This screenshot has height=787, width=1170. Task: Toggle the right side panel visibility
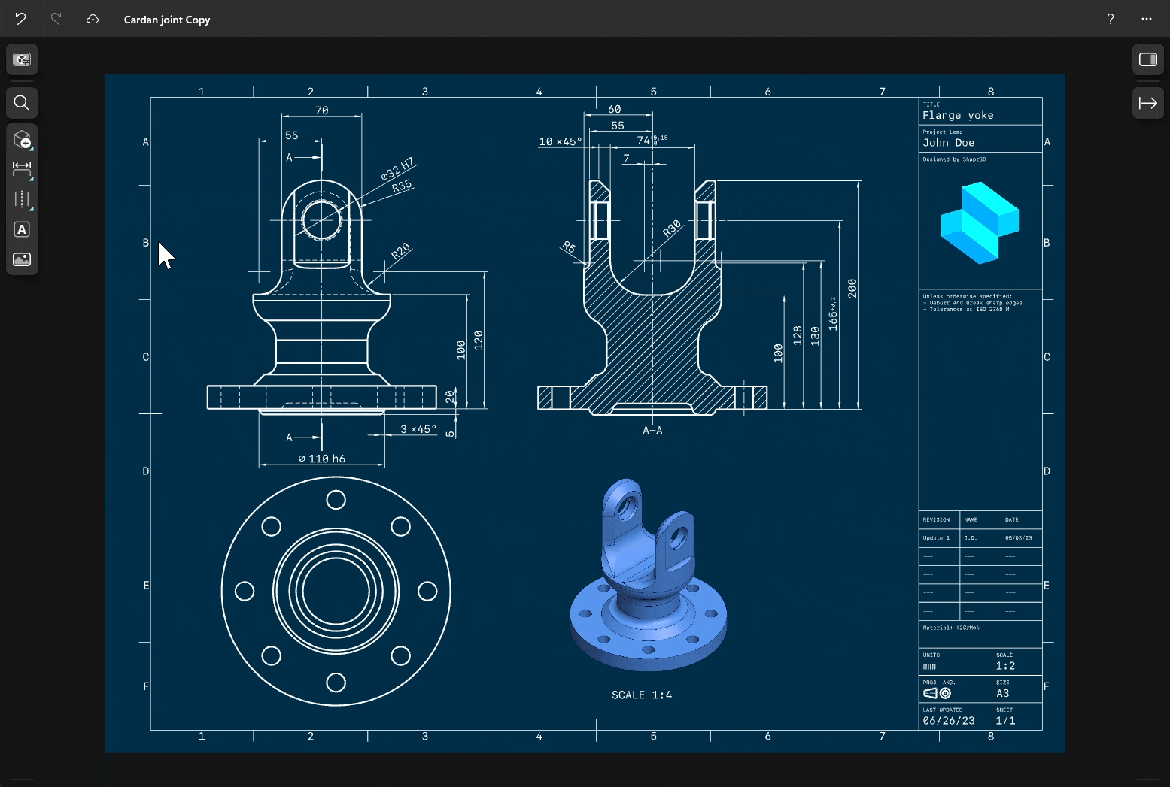1148,59
